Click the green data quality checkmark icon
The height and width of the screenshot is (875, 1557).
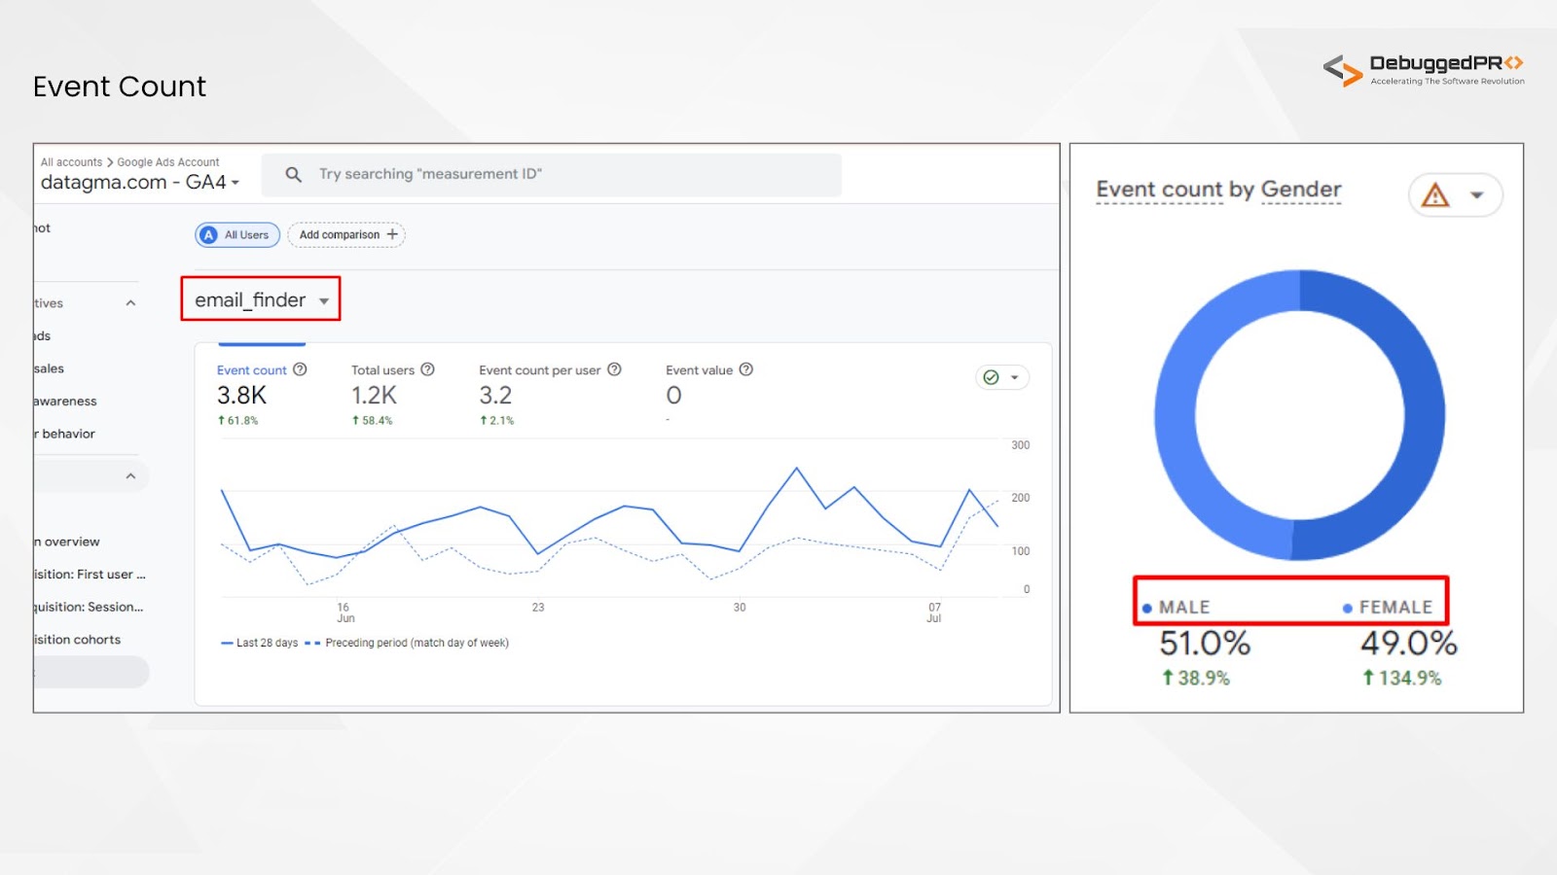click(x=991, y=377)
